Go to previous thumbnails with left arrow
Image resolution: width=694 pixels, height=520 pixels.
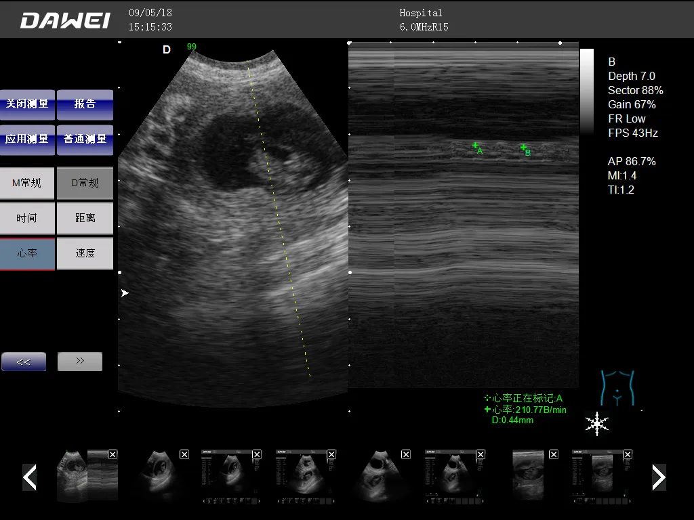29,477
